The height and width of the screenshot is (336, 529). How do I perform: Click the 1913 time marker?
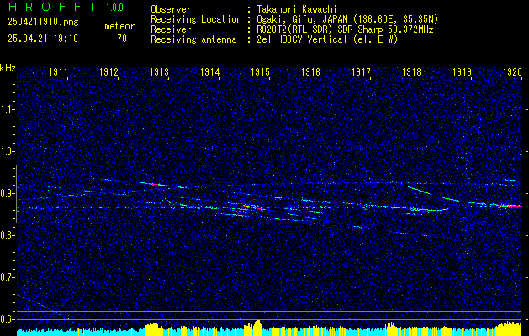coord(159,72)
